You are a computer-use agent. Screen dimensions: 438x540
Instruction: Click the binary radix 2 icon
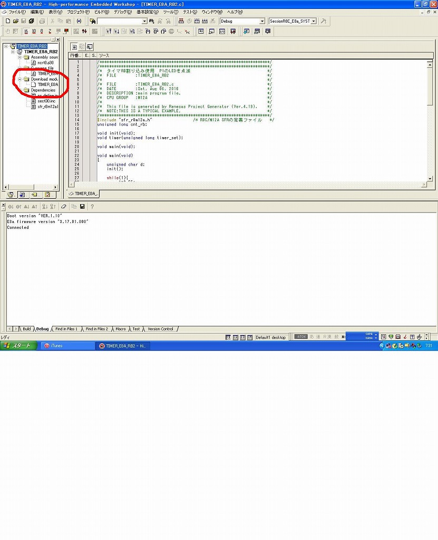50,32
